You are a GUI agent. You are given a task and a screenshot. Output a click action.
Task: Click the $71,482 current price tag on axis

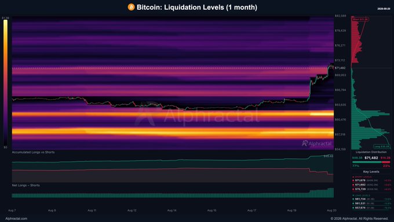tap(340, 68)
